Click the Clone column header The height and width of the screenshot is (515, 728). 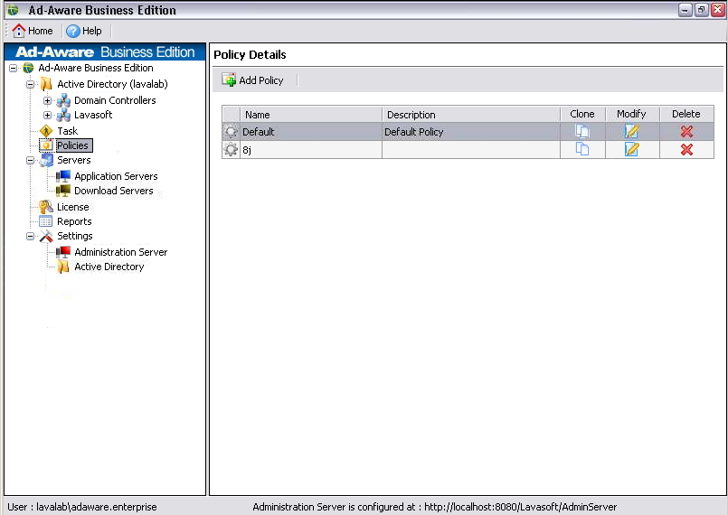tap(582, 114)
